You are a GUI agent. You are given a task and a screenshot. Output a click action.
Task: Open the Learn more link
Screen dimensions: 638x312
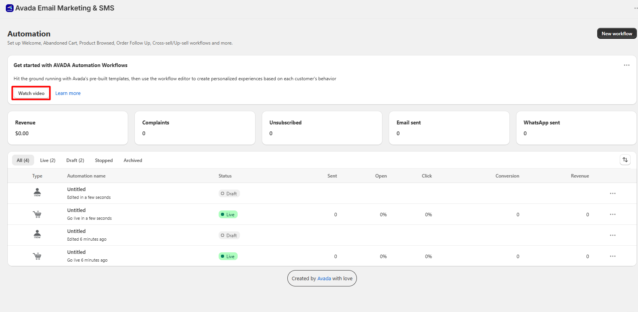[x=68, y=93]
